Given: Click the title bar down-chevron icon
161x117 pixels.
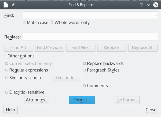Looking at the screenshot, I should 148,5.
